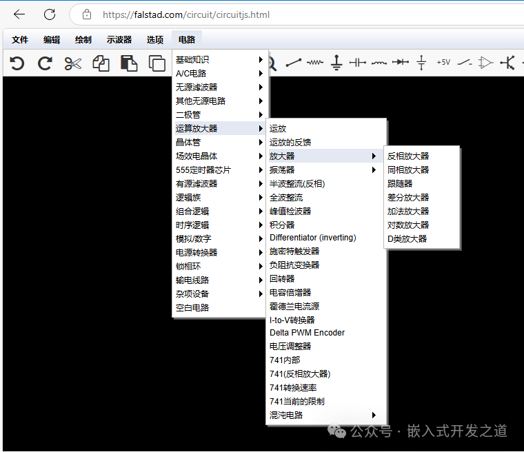Choose 反相放大器 from amplifier submenu

pos(408,156)
